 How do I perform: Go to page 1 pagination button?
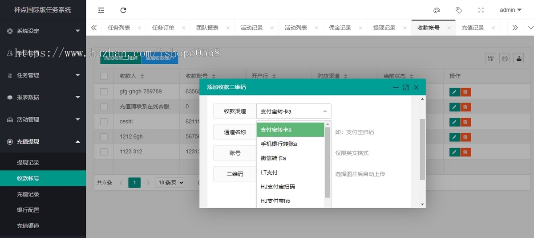coord(134,182)
